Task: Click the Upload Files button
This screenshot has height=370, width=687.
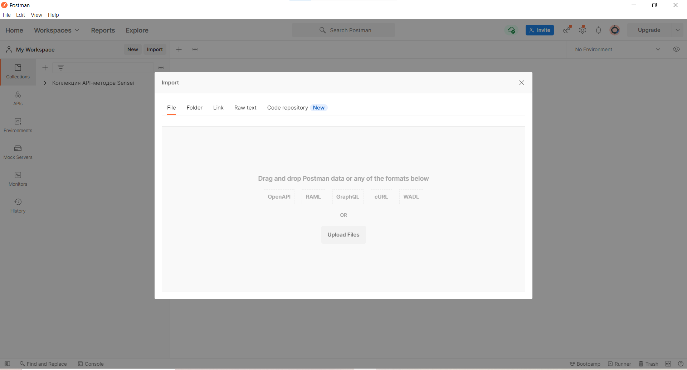Action: [343, 235]
